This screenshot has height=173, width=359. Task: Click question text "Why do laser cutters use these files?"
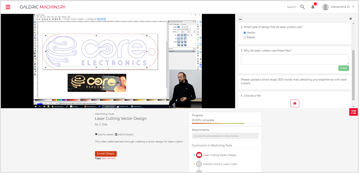pos(266,51)
